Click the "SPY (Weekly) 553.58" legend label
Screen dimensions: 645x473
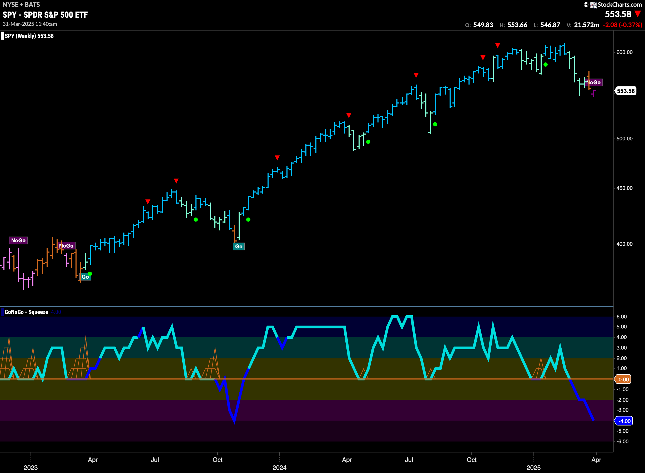pyautogui.click(x=29, y=36)
